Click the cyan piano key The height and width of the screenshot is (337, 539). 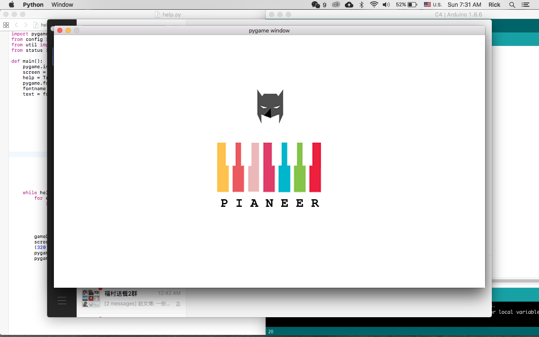point(284,167)
